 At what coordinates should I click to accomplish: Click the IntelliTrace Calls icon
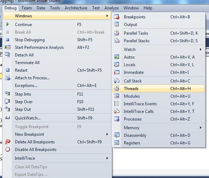pyautogui.click(x=117, y=111)
